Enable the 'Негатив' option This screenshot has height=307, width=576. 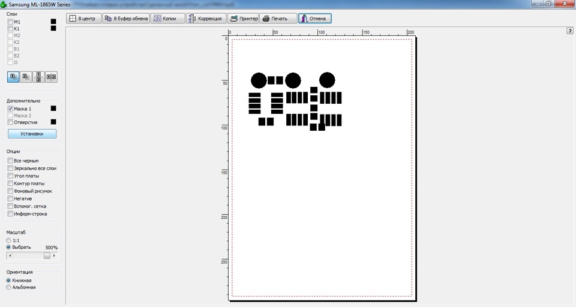[10, 198]
